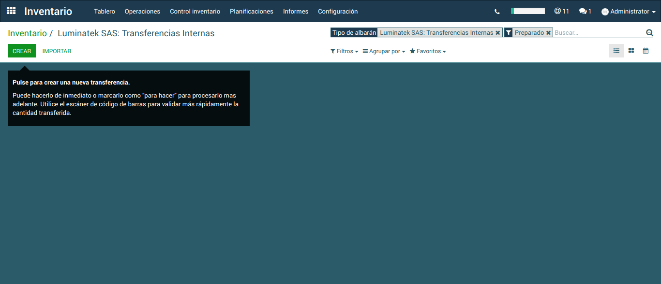Click the IMPORTAR button
Viewport: 661px width, 284px height.
tap(57, 51)
